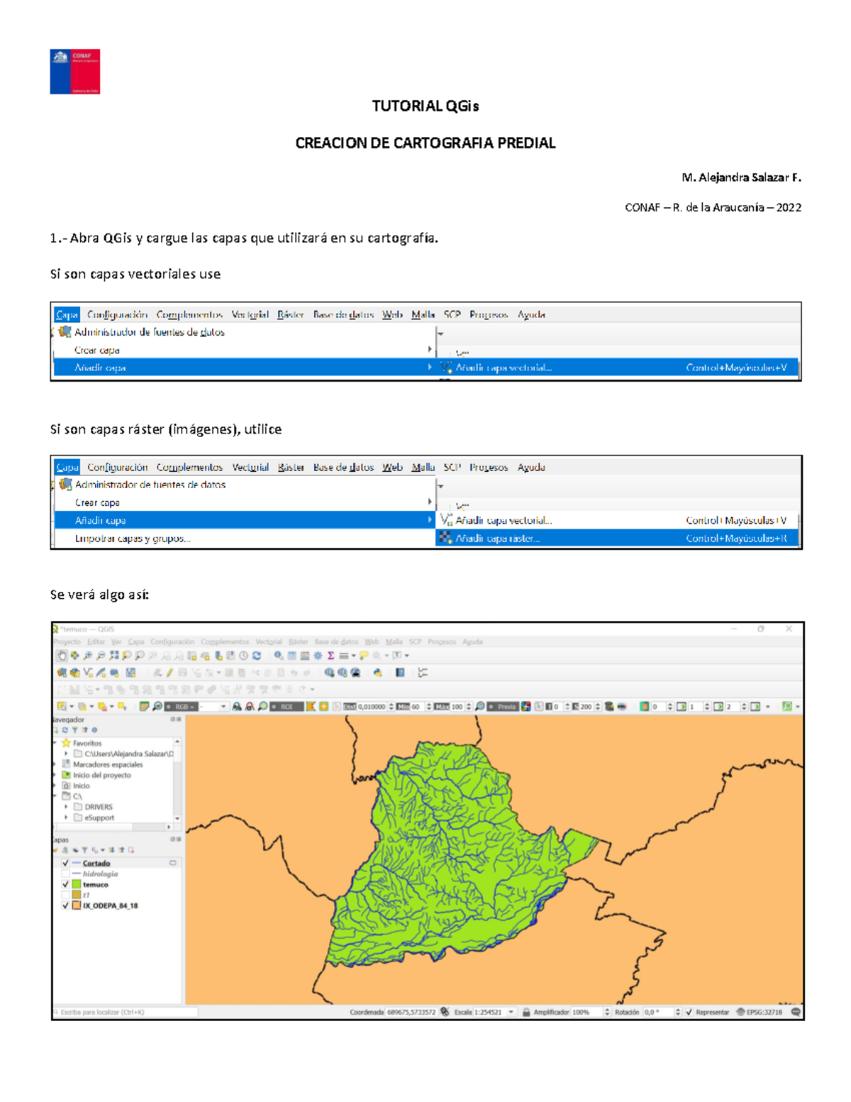Click the Administrador de fuentes de datos icon
851x1102 pixels.
62,672
